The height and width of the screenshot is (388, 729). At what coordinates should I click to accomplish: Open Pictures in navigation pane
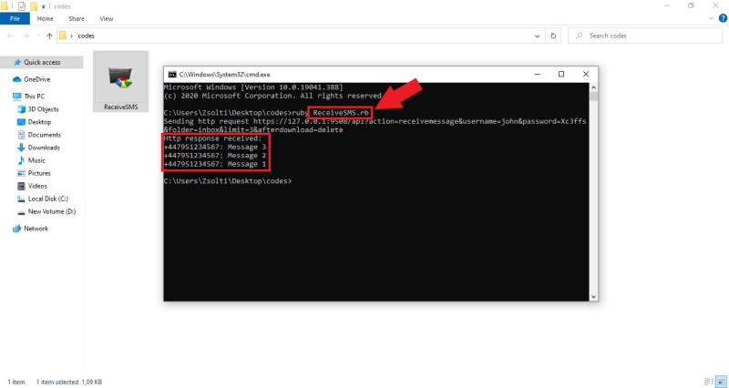(x=39, y=173)
